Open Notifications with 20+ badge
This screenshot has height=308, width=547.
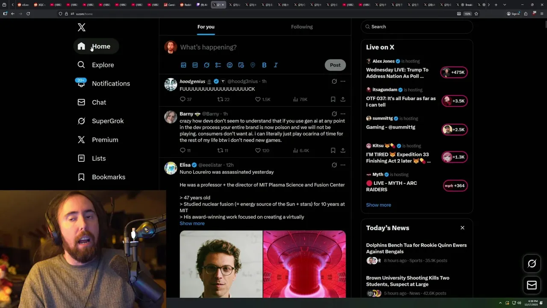click(x=103, y=83)
